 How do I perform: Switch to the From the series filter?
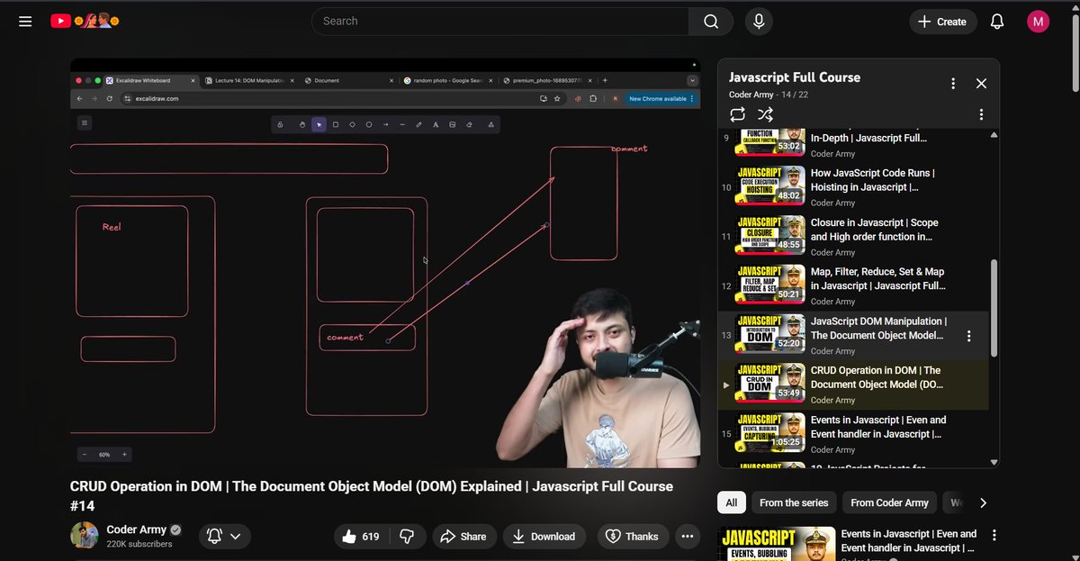[794, 502]
